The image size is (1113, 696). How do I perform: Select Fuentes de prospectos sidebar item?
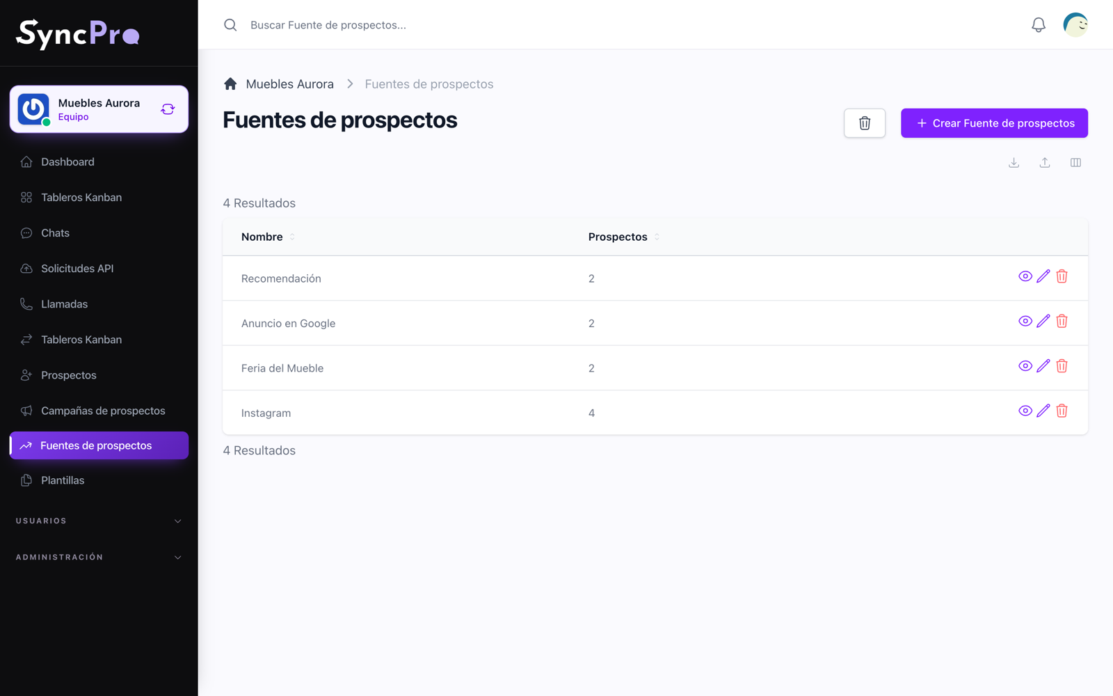[x=99, y=445]
